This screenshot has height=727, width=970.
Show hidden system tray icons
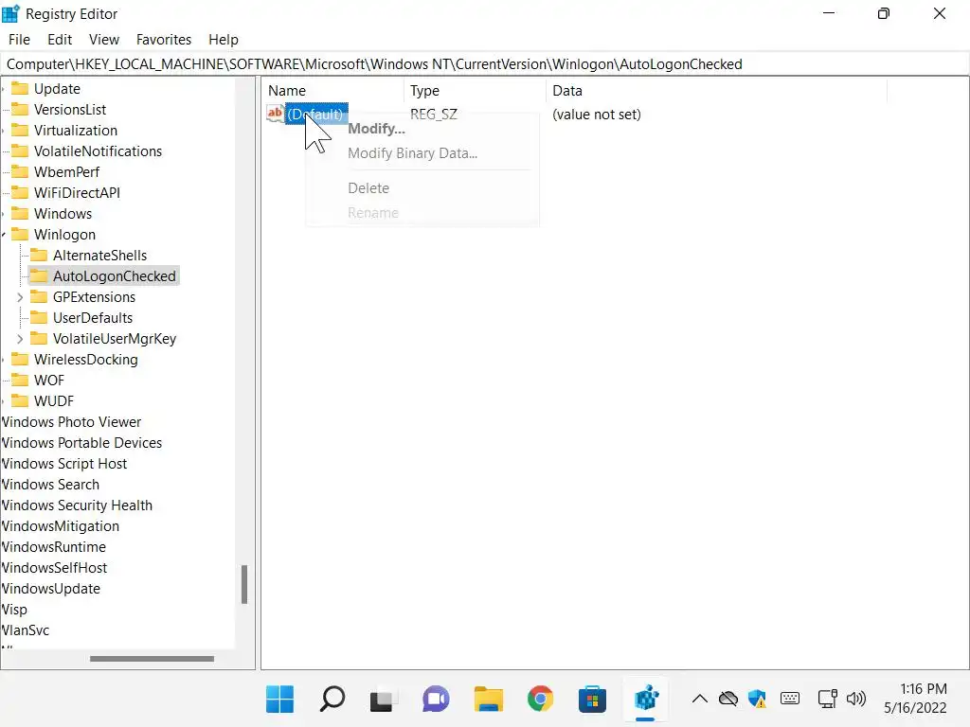point(700,700)
